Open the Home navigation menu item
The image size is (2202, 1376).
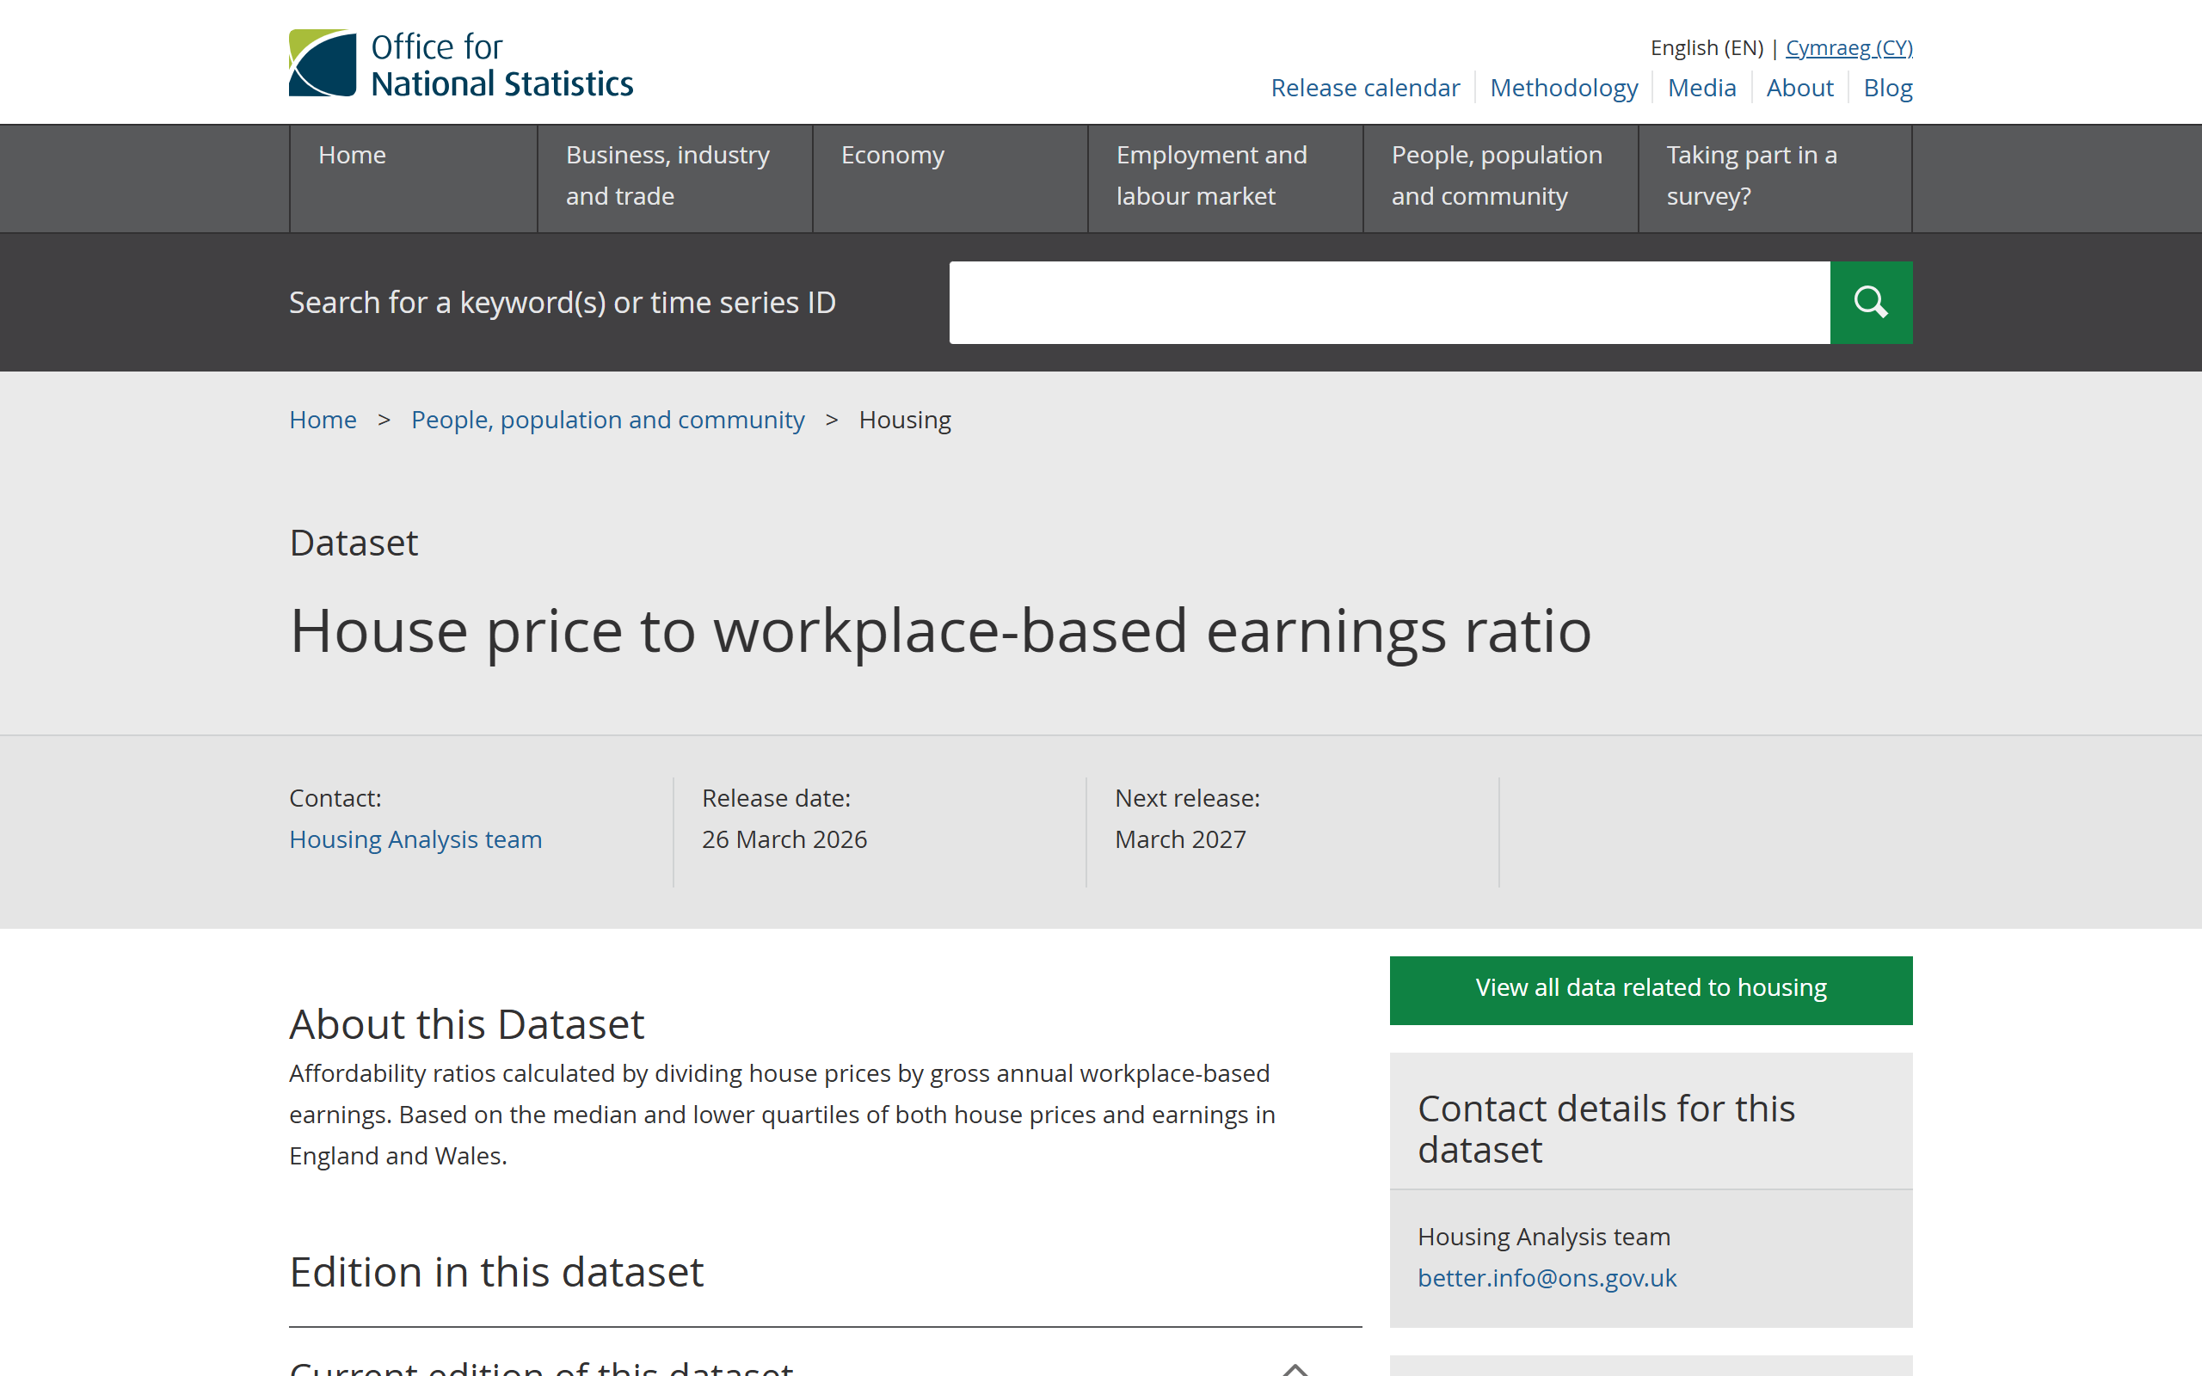click(x=414, y=178)
